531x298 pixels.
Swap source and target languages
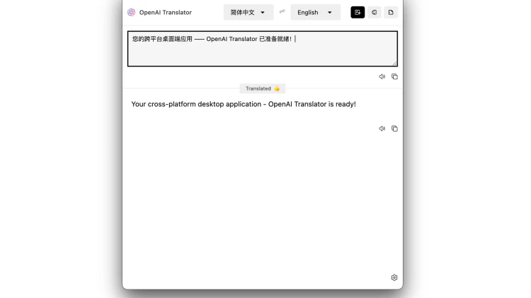tap(282, 12)
